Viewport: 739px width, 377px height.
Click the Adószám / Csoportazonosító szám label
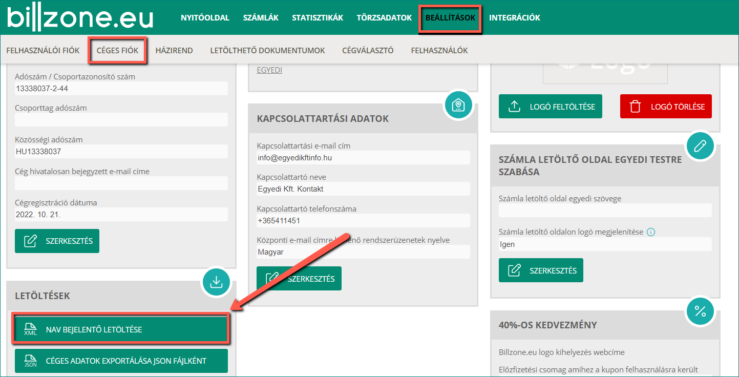pos(75,77)
